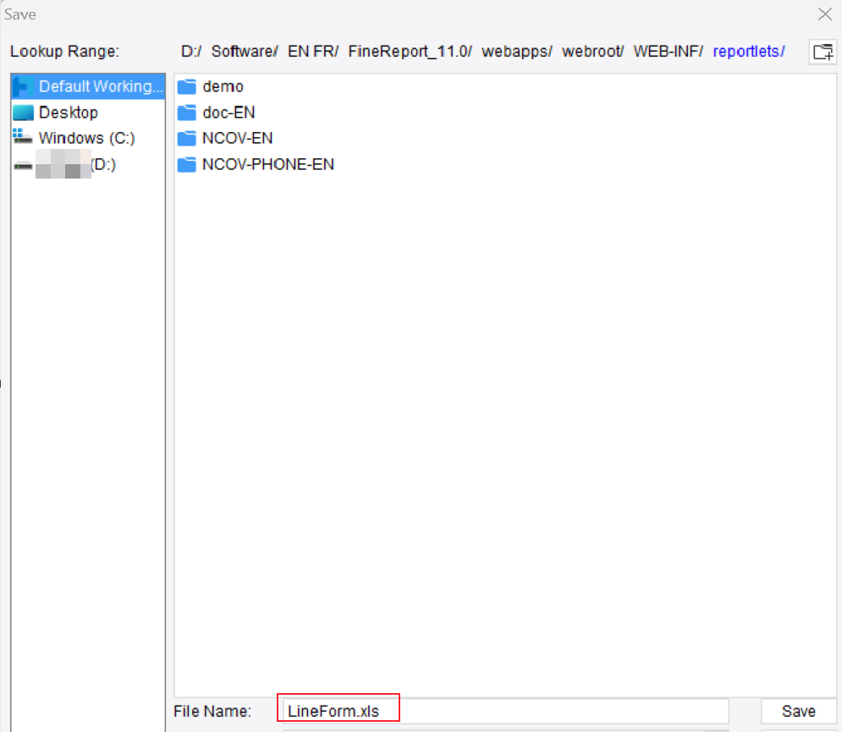Open the Desktop location
This screenshot has height=732, width=842.
coord(88,113)
